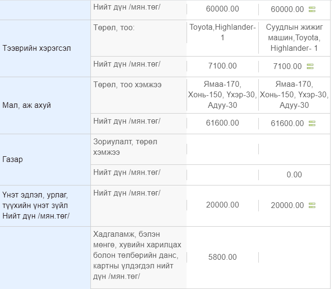Select the first-column 61600.00 livestock total
332x289 pixels.
[222, 123]
